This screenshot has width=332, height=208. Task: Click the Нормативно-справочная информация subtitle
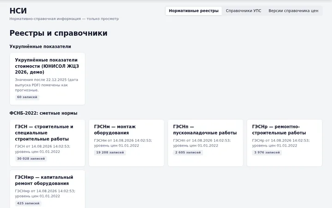pos(64,18)
